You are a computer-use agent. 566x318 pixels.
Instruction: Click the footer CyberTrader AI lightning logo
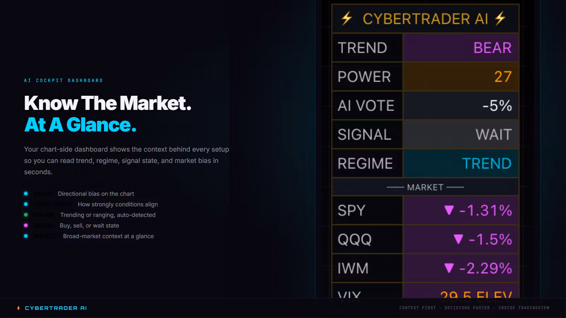click(18, 308)
